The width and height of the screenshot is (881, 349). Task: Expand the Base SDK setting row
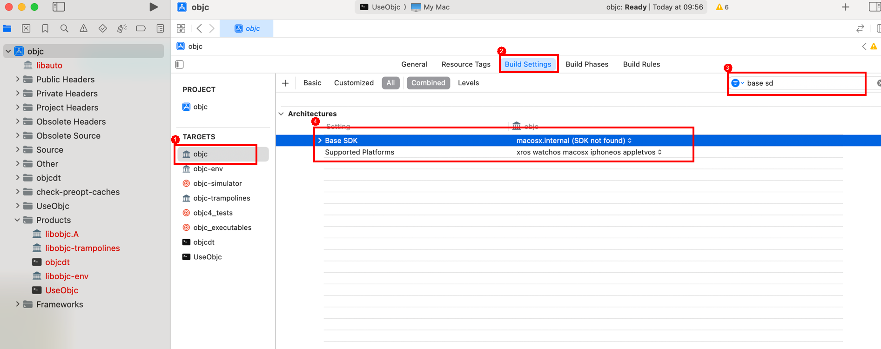pyautogui.click(x=320, y=141)
